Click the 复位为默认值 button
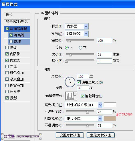This screenshot has width=135, height=141. 101,135
